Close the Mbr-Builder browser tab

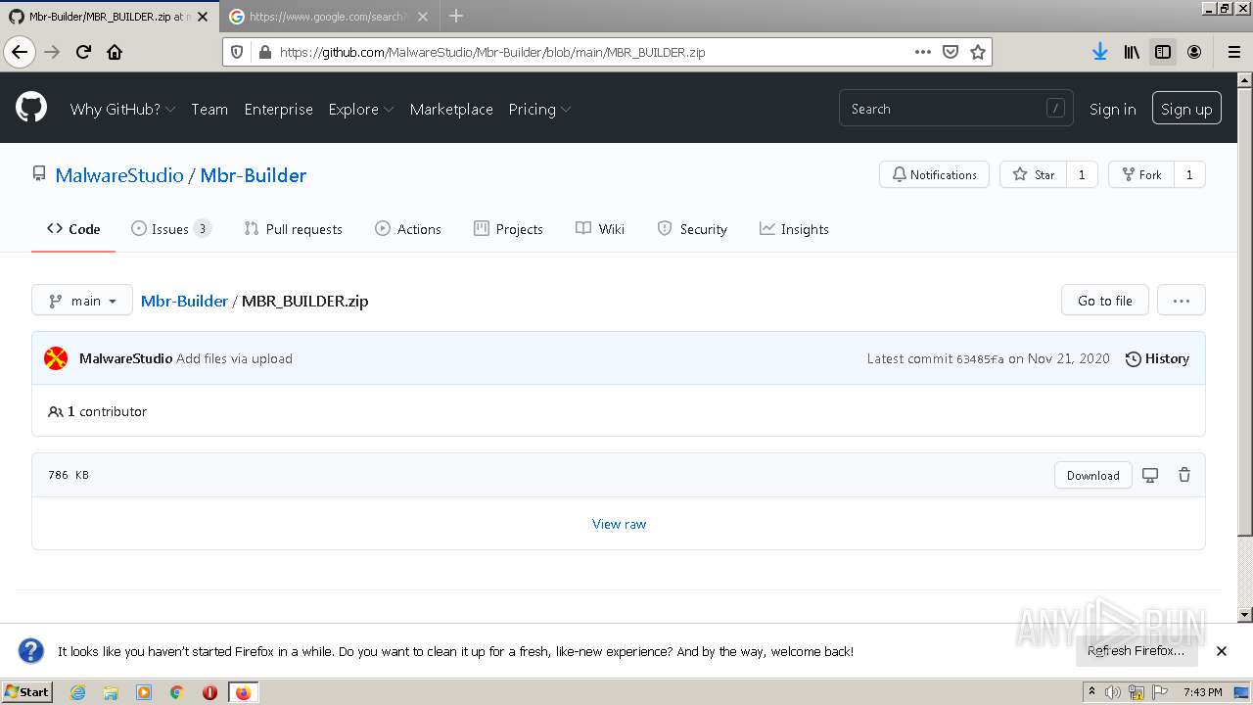coord(203,17)
